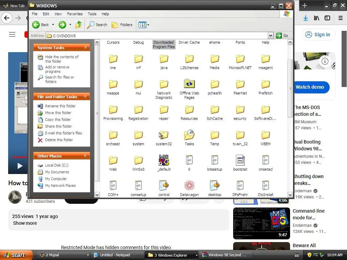Switch to Windows 98 Second taskbar button

point(226,255)
